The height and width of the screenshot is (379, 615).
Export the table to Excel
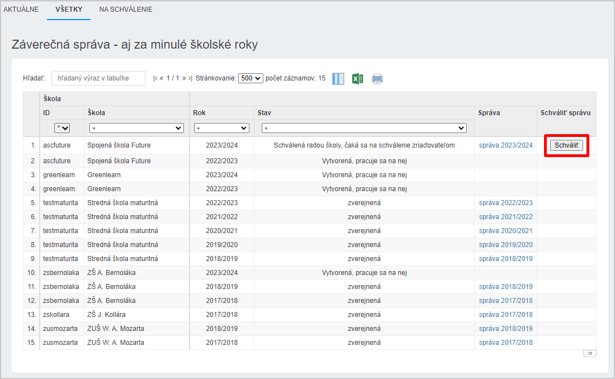(x=357, y=78)
